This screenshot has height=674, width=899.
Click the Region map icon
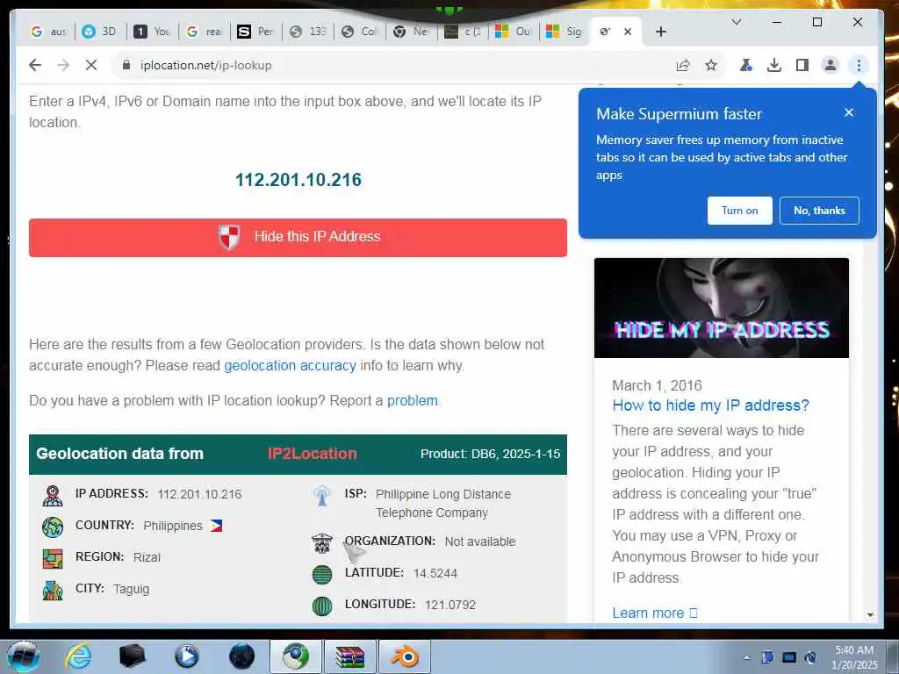click(x=53, y=558)
